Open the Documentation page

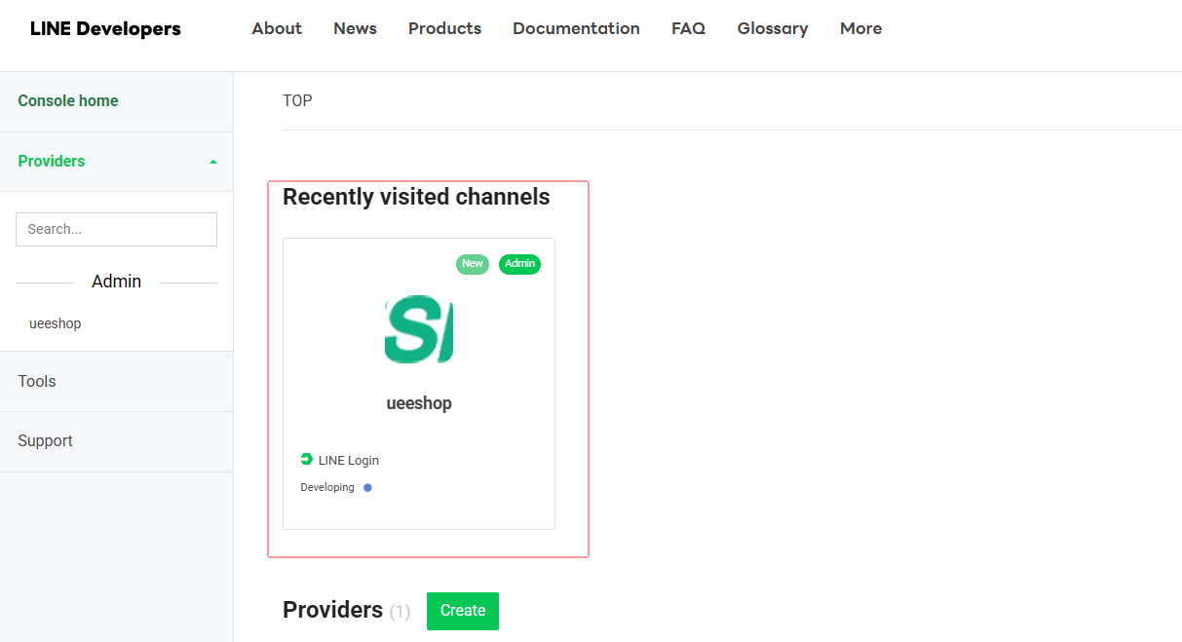point(576,29)
